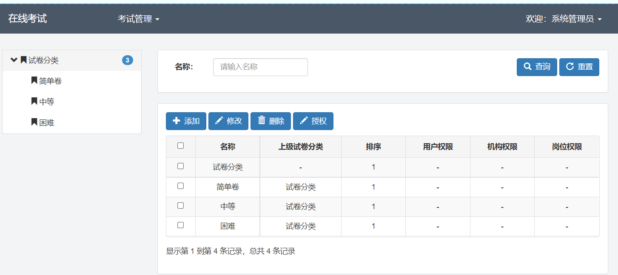Open the 简单卷 link in the table
618x275 pixels.
click(227, 186)
